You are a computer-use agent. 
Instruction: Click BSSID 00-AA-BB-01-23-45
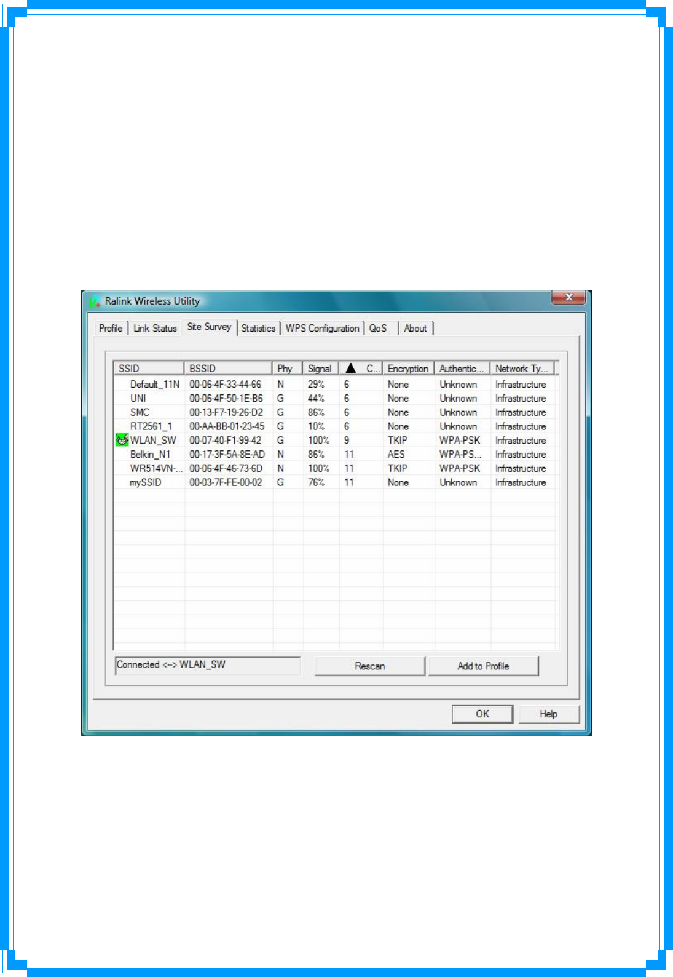click(x=227, y=426)
